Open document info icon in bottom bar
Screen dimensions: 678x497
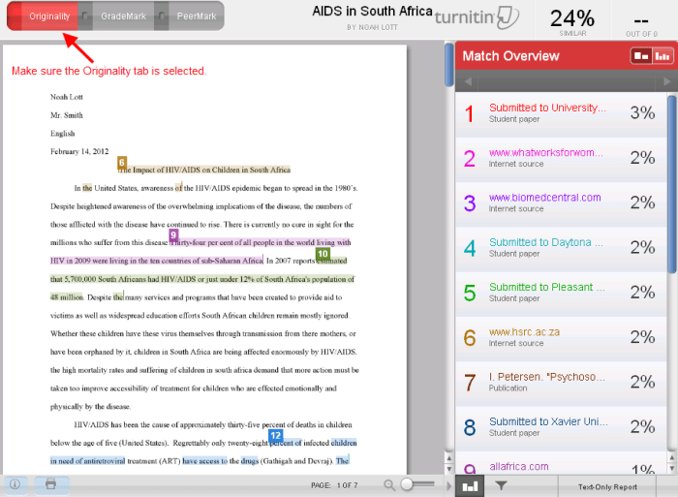15,484
